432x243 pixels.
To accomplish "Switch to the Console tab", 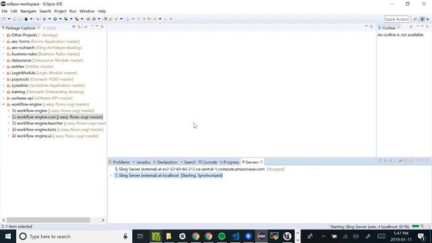I will click(208, 162).
